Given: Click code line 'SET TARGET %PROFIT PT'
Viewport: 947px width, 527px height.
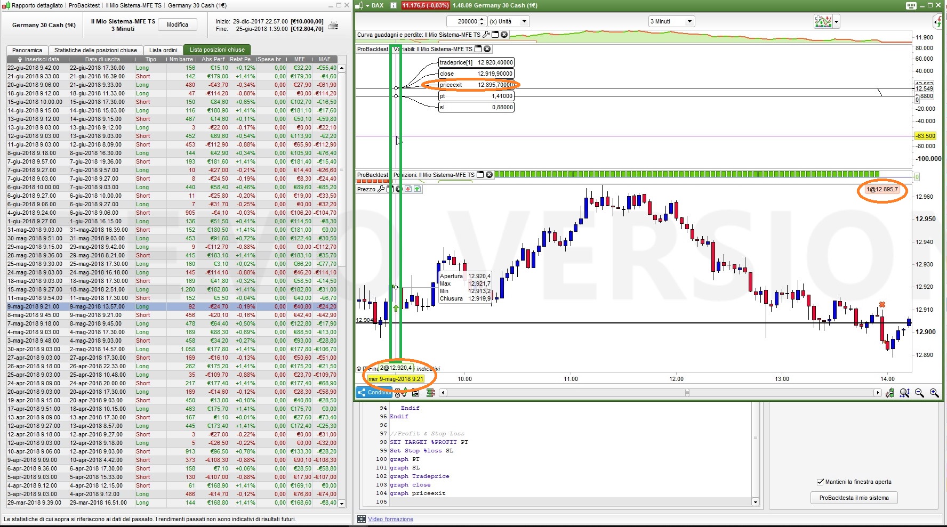Looking at the screenshot, I should pos(429,442).
